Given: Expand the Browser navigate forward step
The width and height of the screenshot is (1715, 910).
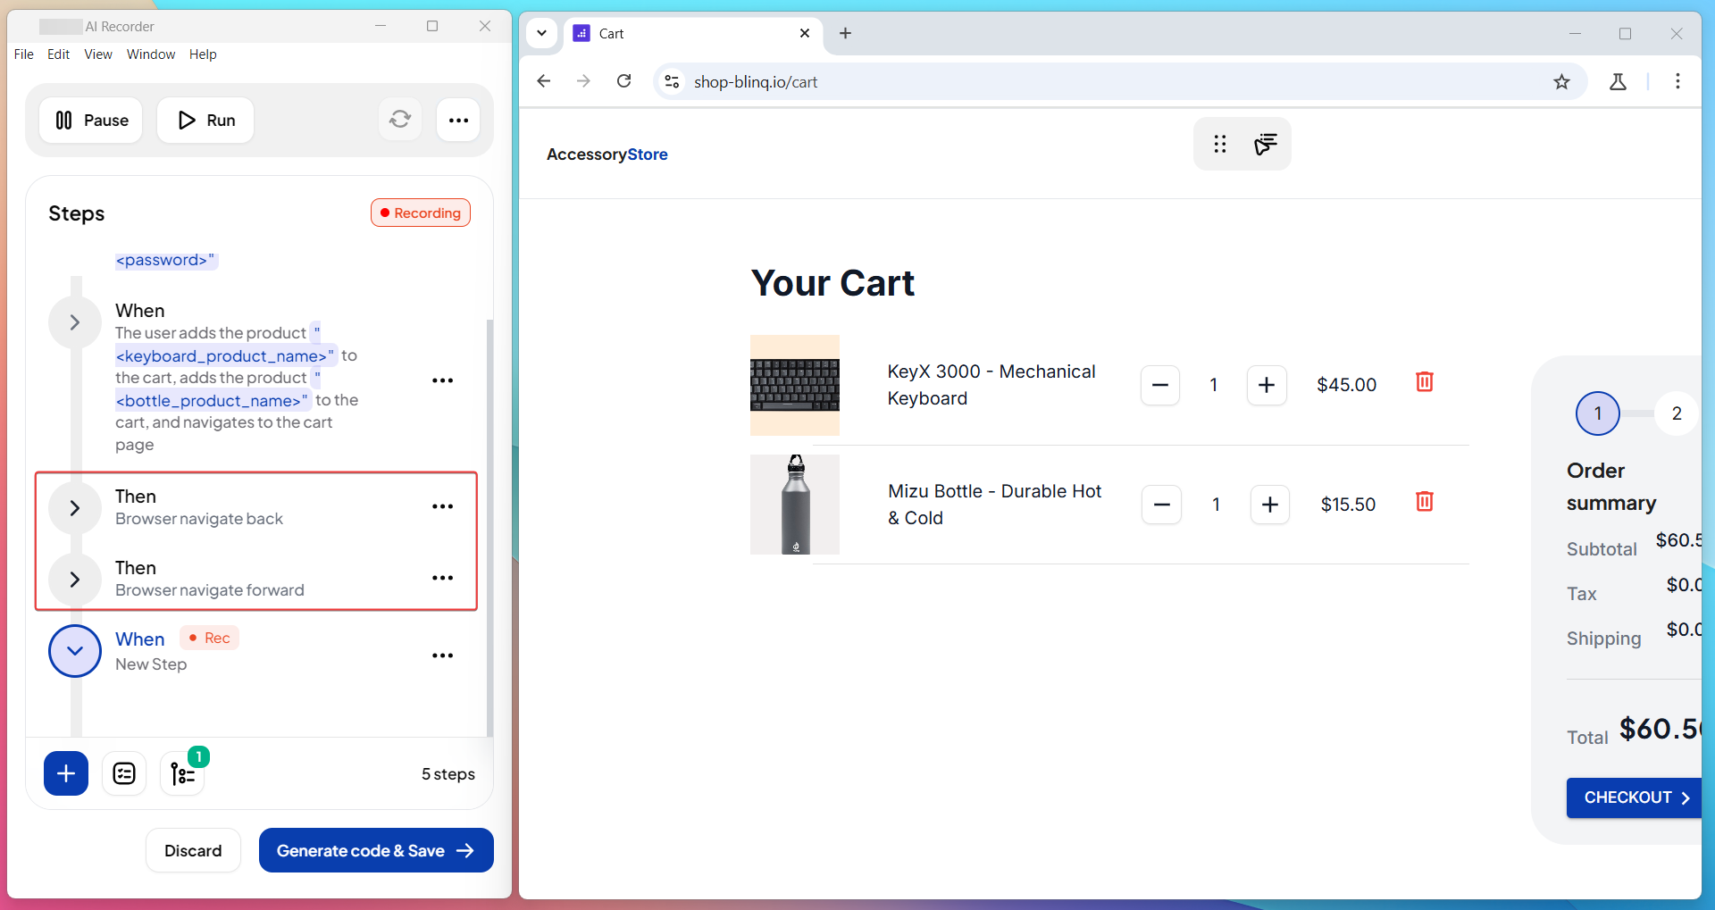Looking at the screenshot, I should [x=75, y=580].
